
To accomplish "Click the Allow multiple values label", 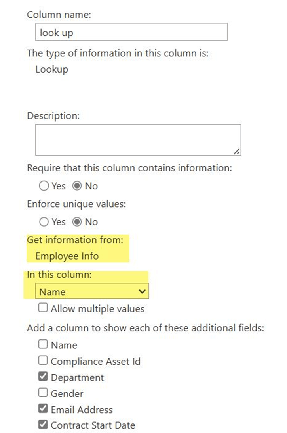I will pyautogui.click(x=97, y=308).
